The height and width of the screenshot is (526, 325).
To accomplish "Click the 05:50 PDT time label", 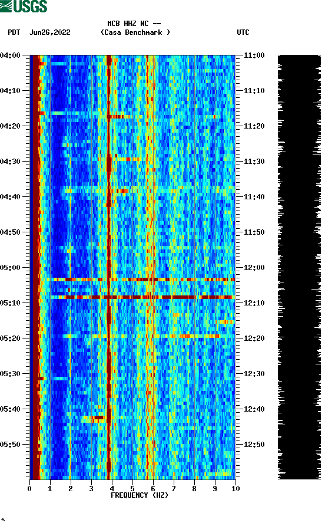I will [x=11, y=445].
